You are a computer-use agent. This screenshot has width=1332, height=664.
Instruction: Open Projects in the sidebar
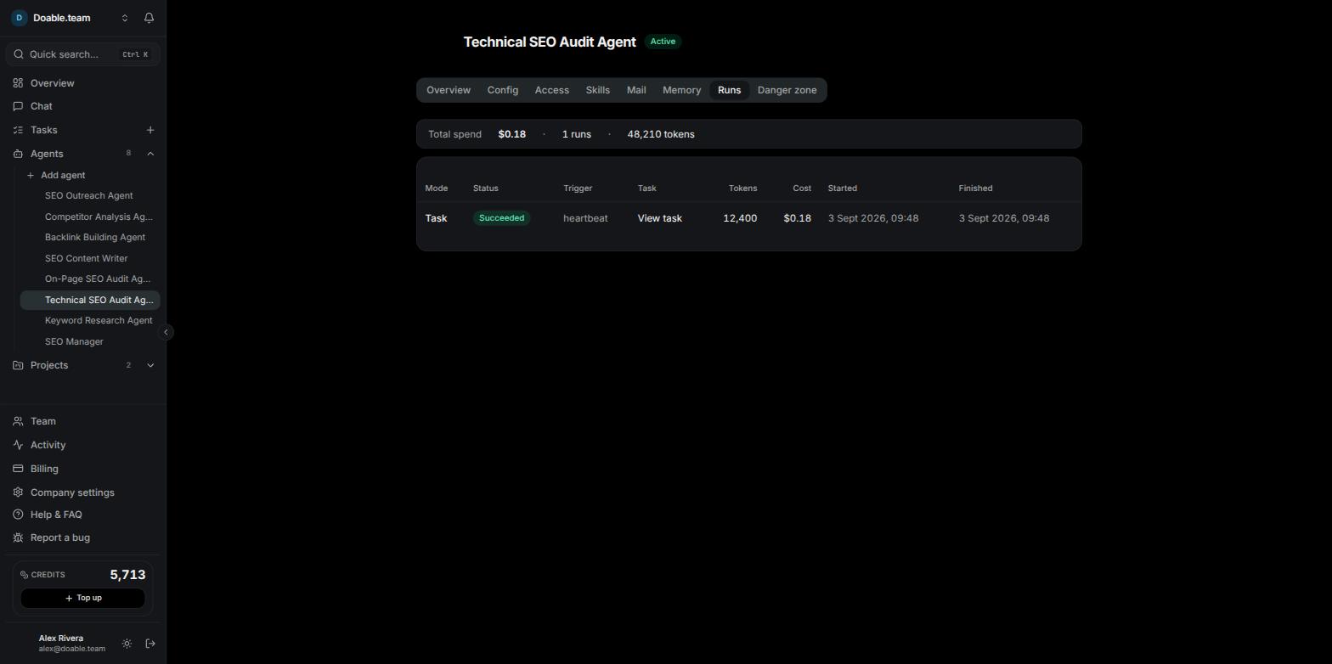49,365
